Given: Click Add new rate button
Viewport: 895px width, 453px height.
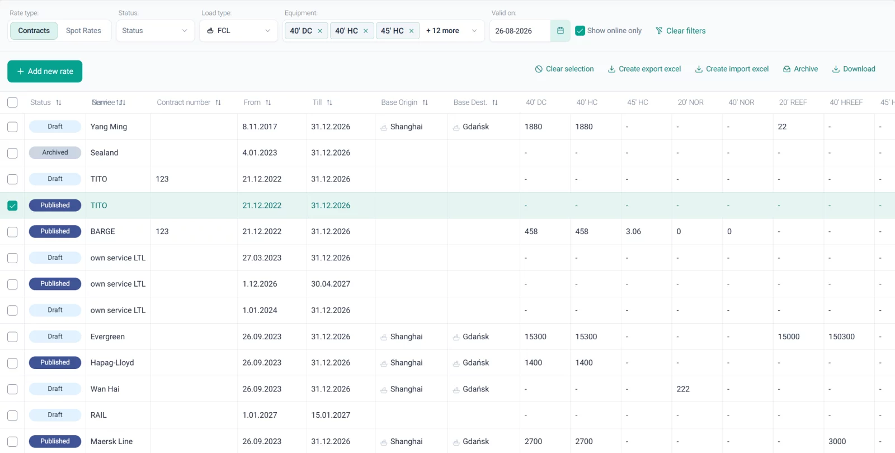Looking at the screenshot, I should pyautogui.click(x=45, y=71).
